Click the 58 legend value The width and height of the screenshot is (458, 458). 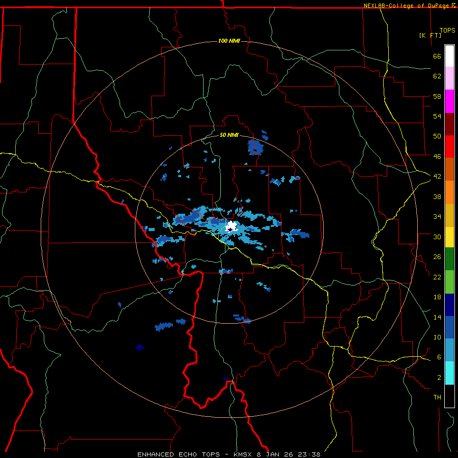pyautogui.click(x=437, y=96)
